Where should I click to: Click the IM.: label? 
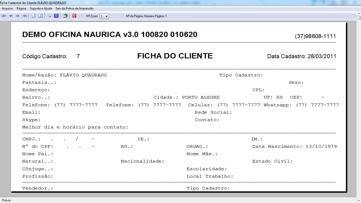point(257,139)
